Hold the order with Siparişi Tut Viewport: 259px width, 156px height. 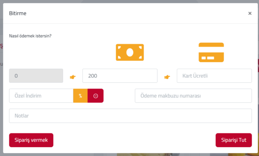pyautogui.click(x=234, y=140)
